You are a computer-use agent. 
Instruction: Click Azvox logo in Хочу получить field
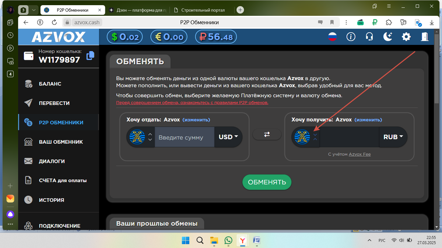(x=302, y=137)
